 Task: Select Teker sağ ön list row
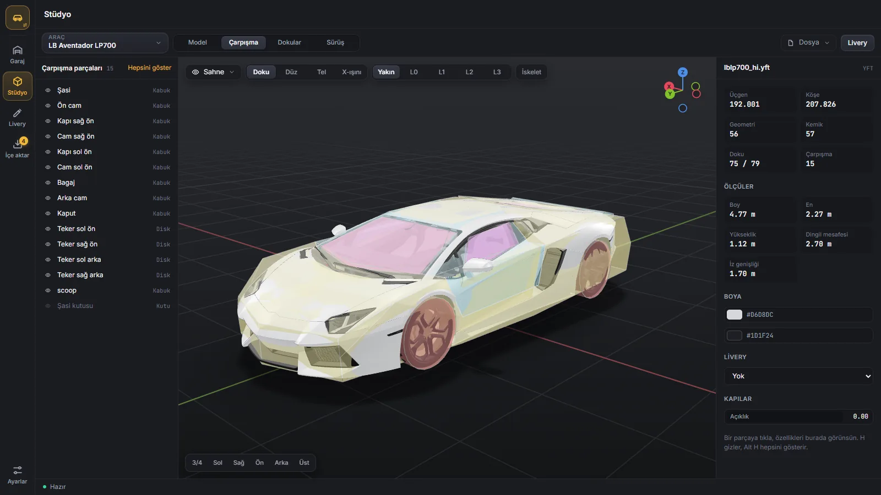107,244
